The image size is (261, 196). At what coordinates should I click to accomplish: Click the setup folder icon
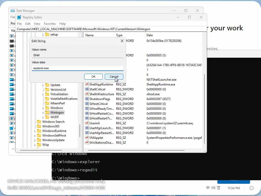tap(47, 34)
